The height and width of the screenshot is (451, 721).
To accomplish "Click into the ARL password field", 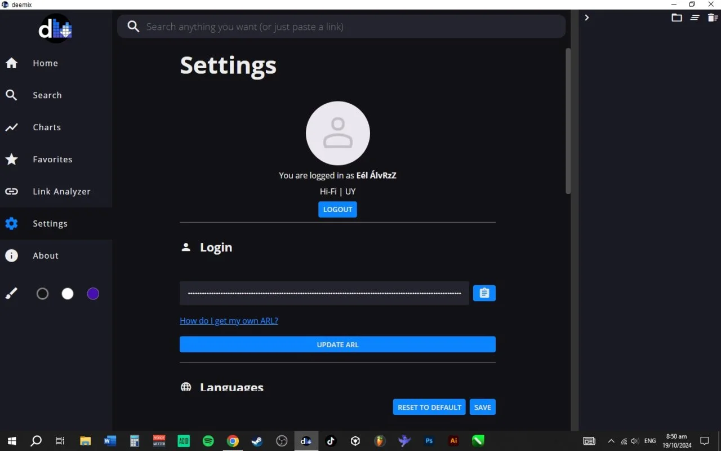I will click(x=324, y=293).
